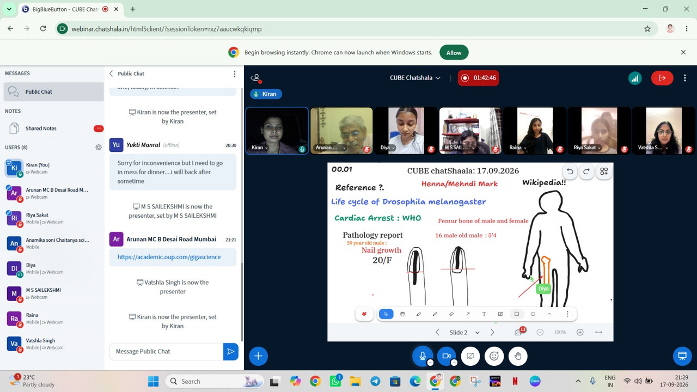This screenshot has height=392, width=697.
Task: Select the eraser tool on whiteboard
Action: 451,314
